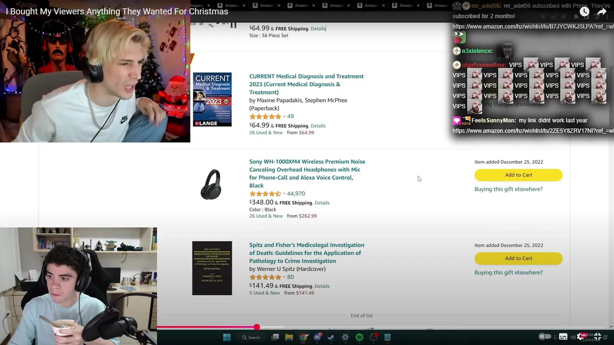This screenshot has width=614, height=345.
Task: Click Sony headphones product image
Action: (211, 184)
